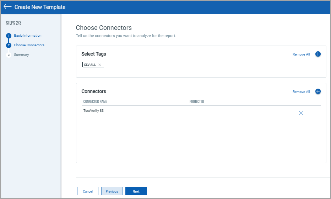This screenshot has height=199, width=331.
Task: Select the Choose Connectors step label
Action: pyautogui.click(x=29, y=45)
